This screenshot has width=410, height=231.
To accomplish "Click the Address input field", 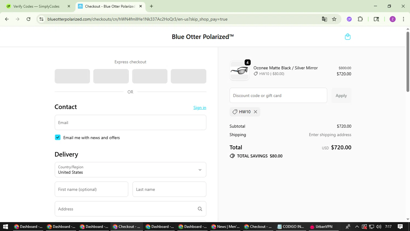I will [130, 209].
